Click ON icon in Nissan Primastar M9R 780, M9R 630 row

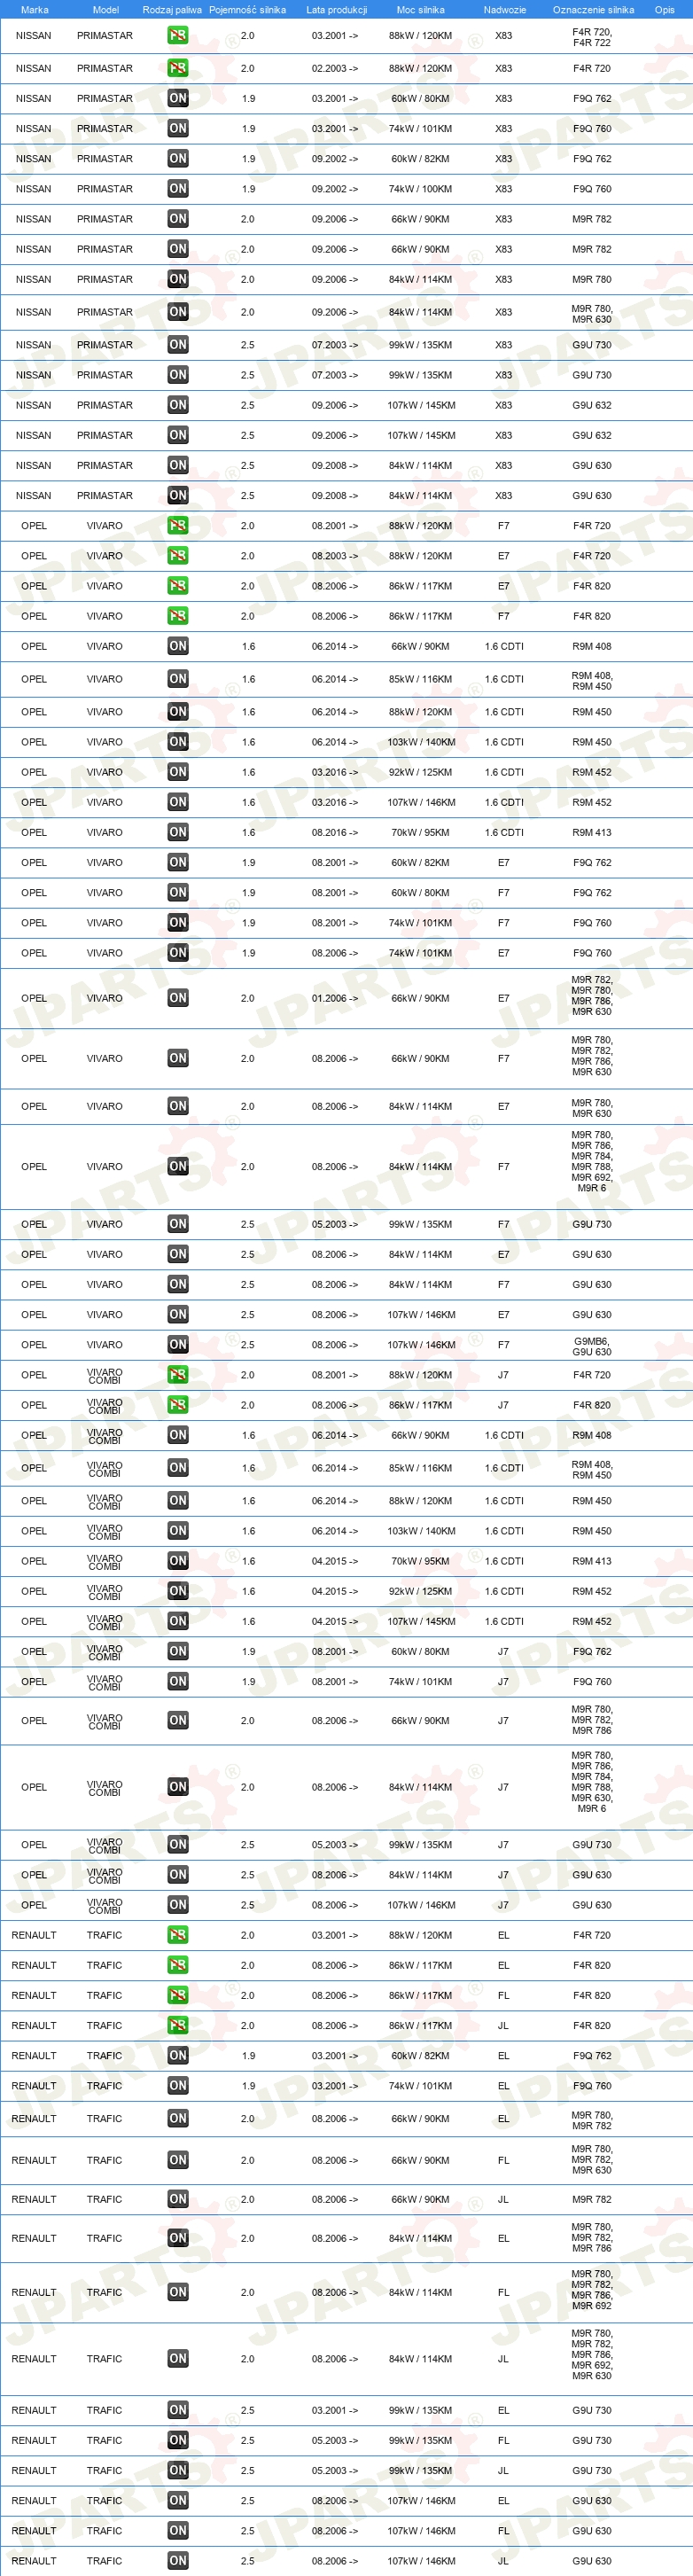[178, 312]
